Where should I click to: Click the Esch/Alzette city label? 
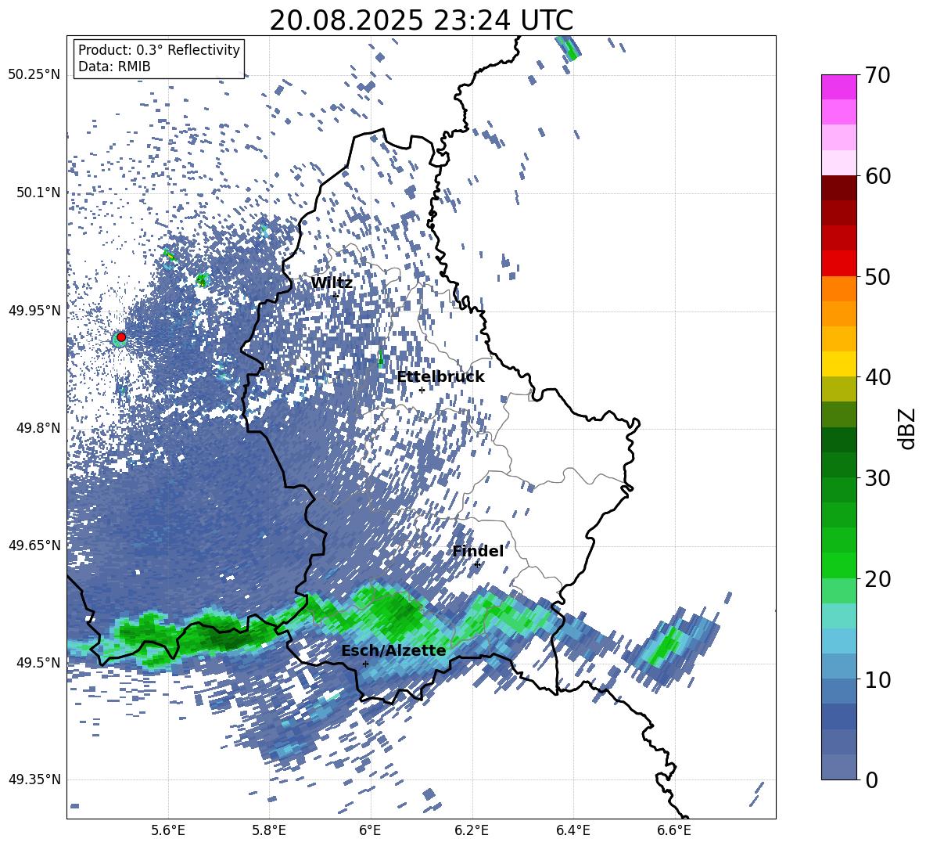393,650
